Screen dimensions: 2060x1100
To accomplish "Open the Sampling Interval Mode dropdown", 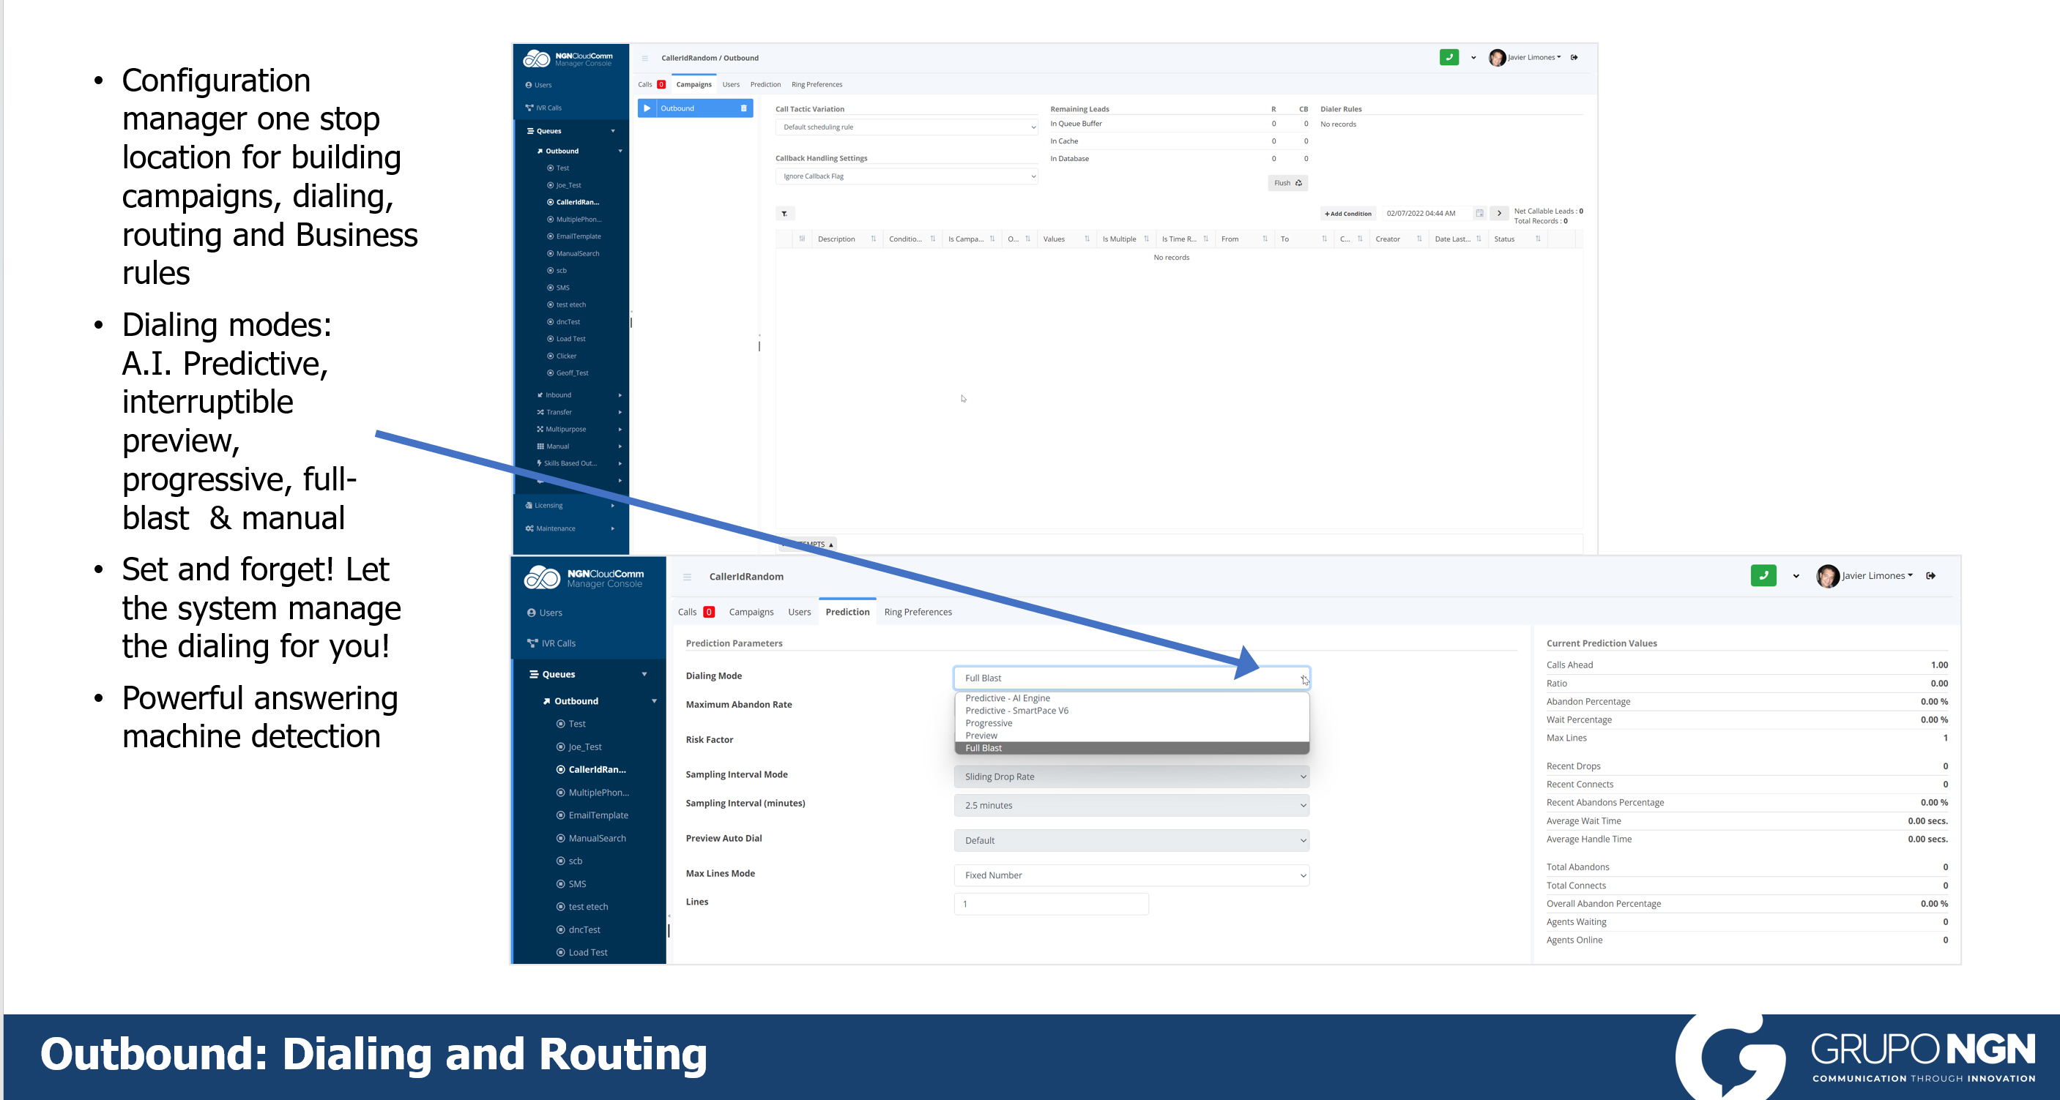I will tap(1131, 777).
